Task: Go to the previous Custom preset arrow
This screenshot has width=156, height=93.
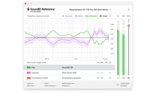Action: (98, 73)
